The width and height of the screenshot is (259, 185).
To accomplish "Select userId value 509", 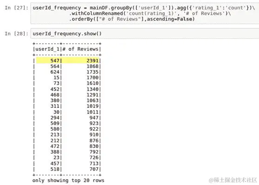I will point(55,123).
